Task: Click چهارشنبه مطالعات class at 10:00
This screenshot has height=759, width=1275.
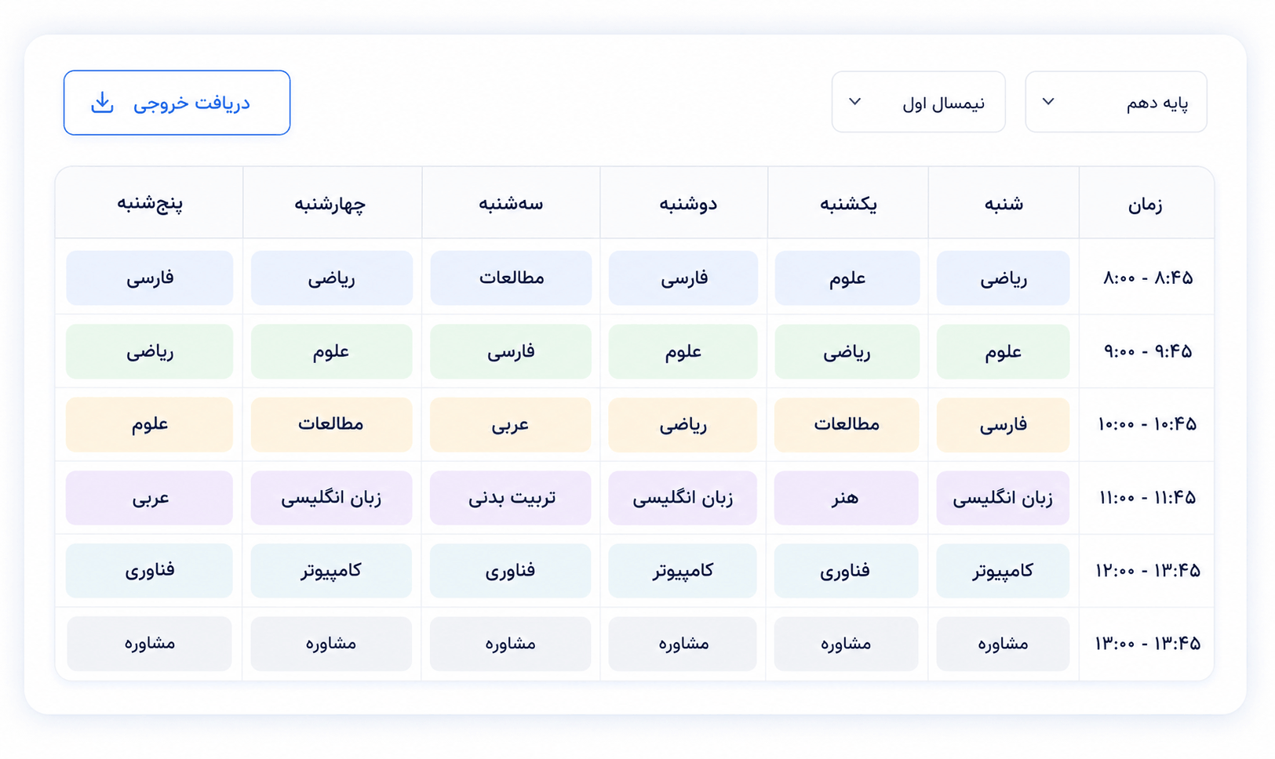Action: coord(331,424)
